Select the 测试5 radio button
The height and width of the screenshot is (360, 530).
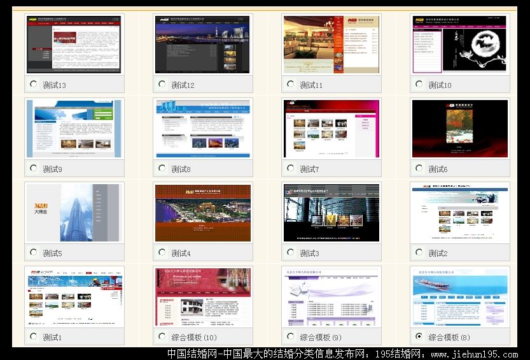point(33,252)
